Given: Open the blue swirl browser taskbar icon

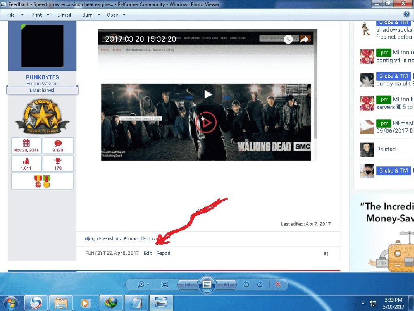Looking at the screenshot, I should (x=36, y=303).
